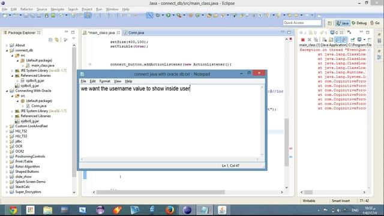The width and height of the screenshot is (384, 216).
Task: Click Collapse All icon in Package Explorer
Action: pos(50,40)
